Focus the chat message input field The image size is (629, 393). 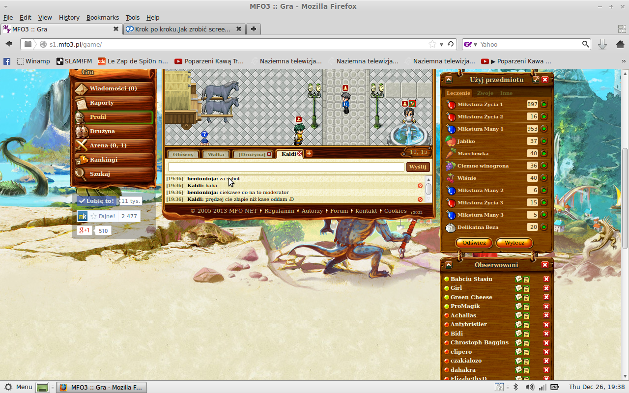pyautogui.click(x=286, y=167)
